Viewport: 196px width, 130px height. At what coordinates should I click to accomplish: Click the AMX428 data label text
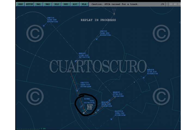(152, 71)
